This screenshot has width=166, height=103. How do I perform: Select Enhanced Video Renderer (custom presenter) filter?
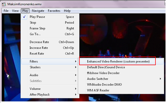[x=121, y=61]
